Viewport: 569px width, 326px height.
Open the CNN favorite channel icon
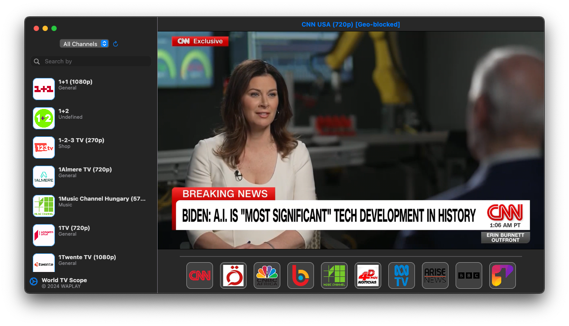tap(200, 276)
